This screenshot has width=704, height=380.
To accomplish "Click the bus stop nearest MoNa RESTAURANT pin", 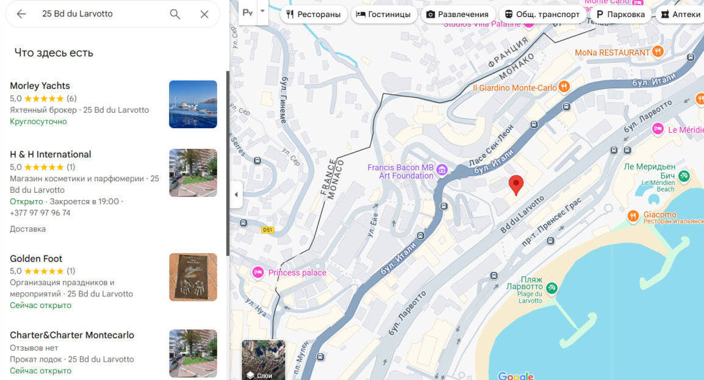I will [x=691, y=58].
